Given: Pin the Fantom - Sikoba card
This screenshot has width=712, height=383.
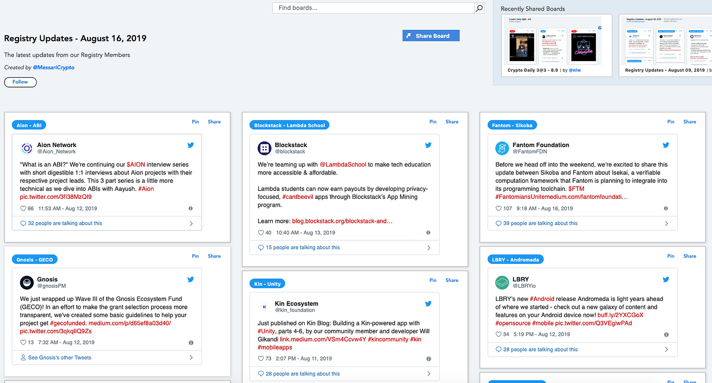Looking at the screenshot, I should (x=670, y=122).
